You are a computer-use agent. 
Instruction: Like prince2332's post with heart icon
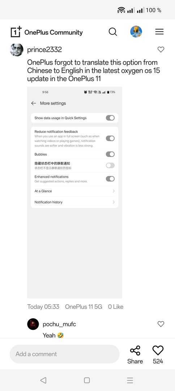point(161,49)
